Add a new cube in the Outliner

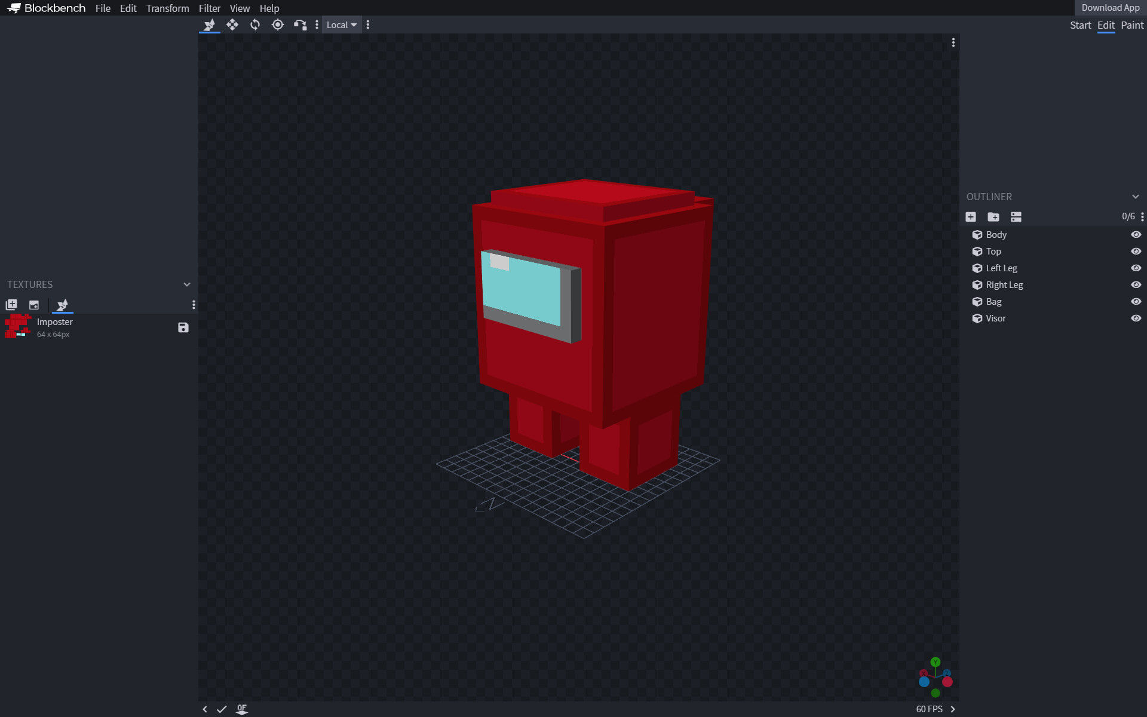click(971, 217)
